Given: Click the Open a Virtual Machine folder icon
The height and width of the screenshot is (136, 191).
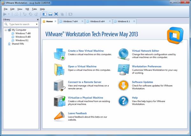Looking at the screenshot, I should pos(59,70).
